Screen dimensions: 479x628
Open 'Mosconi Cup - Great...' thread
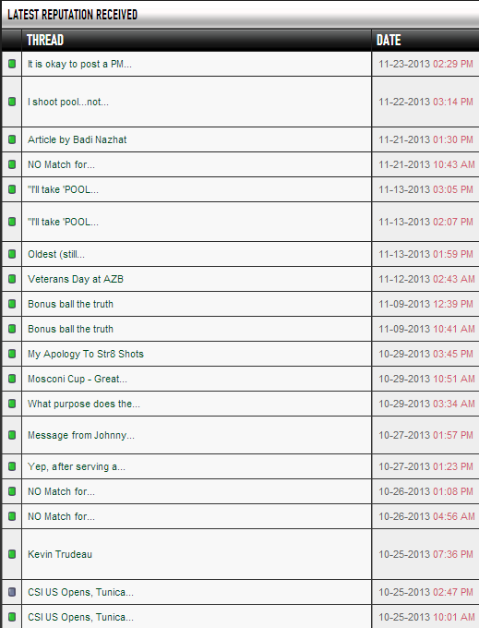click(78, 379)
